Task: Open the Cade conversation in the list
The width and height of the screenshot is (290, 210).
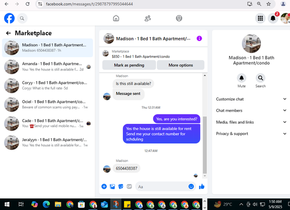Action: [48, 123]
